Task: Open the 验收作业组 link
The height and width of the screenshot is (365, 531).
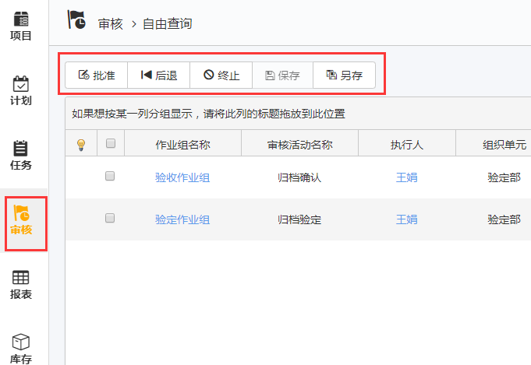Action: tap(182, 177)
